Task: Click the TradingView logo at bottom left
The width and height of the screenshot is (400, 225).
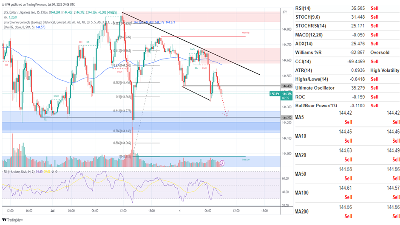Action: point(12,220)
